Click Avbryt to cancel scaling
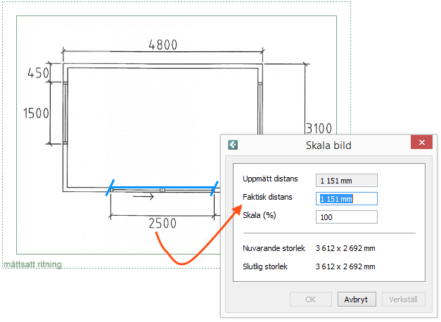Screen dimensions: 441x322 (x=357, y=300)
